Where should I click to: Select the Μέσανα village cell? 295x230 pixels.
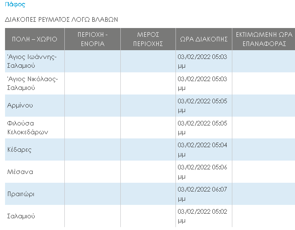tap(35, 171)
